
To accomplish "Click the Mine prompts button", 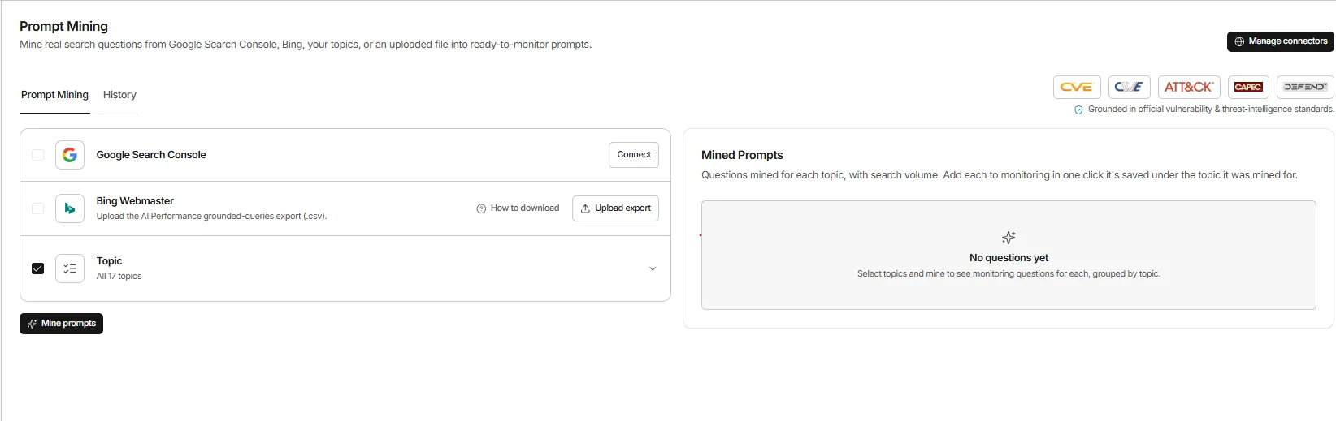I will 62,324.
